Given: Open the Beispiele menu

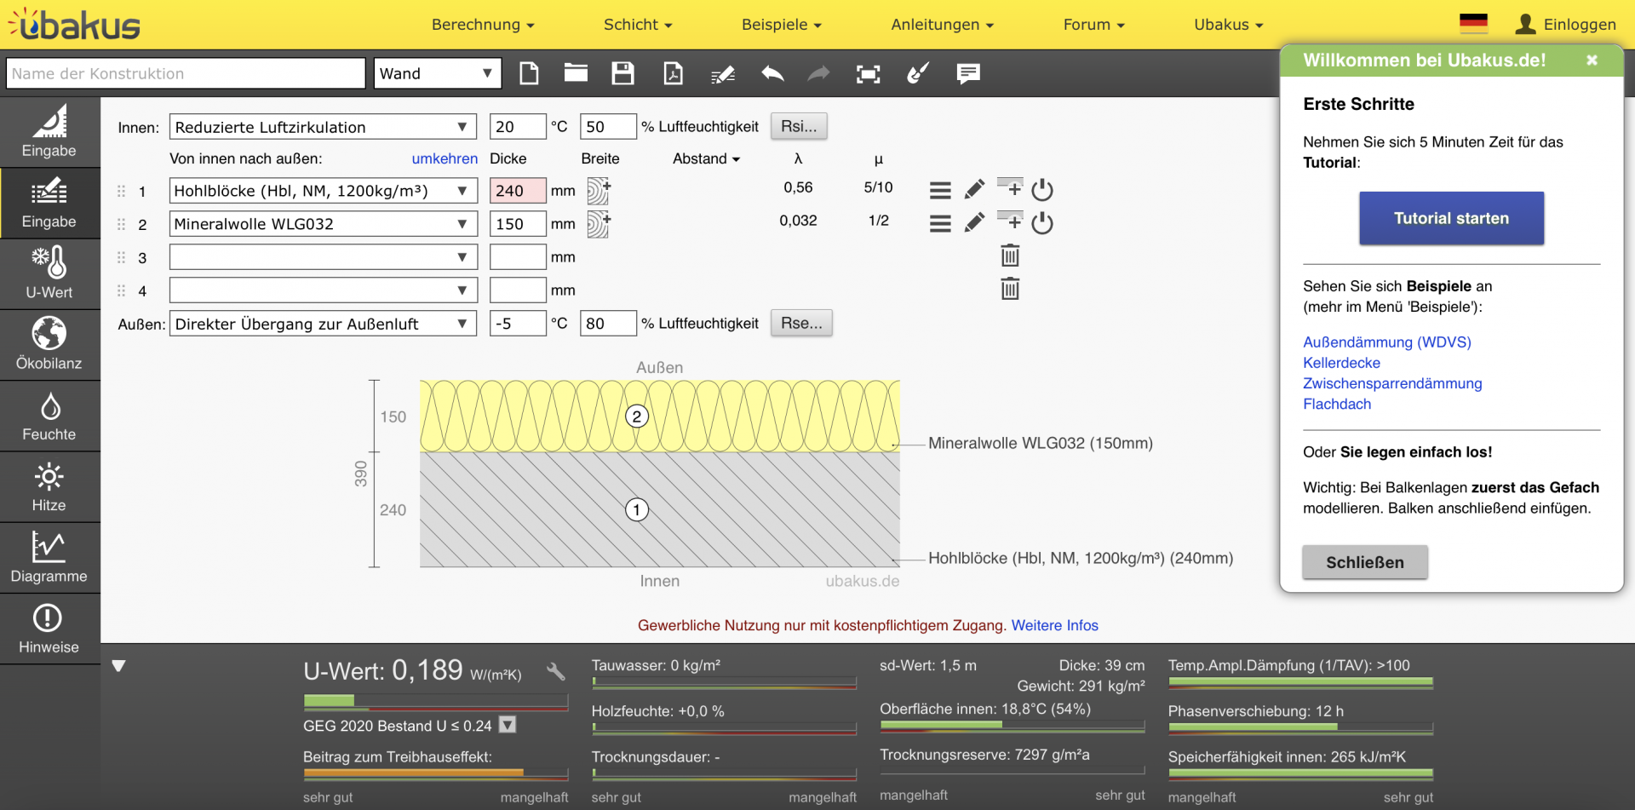Looking at the screenshot, I should [782, 25].
